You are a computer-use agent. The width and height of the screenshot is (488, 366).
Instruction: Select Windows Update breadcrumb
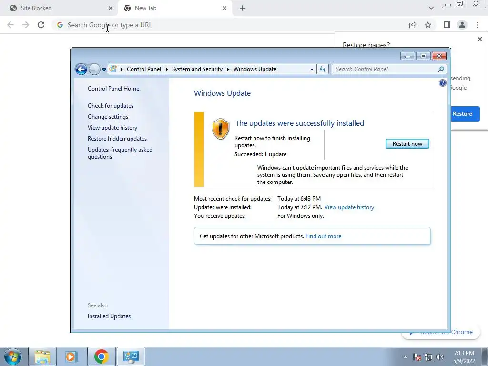click(255, 69)
